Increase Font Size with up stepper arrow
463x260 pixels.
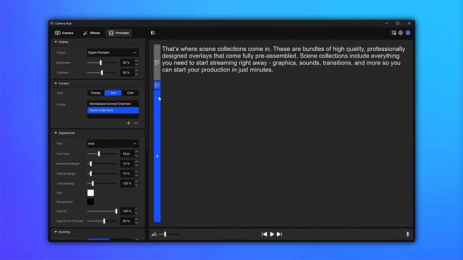click(136, 152)
